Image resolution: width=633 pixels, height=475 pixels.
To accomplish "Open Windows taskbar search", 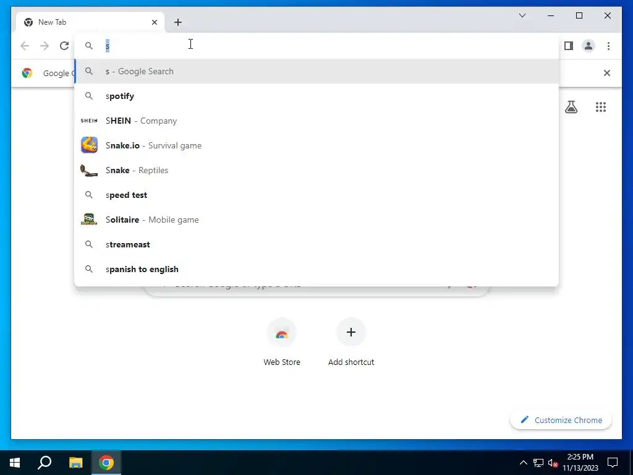I will pos(45,463).
